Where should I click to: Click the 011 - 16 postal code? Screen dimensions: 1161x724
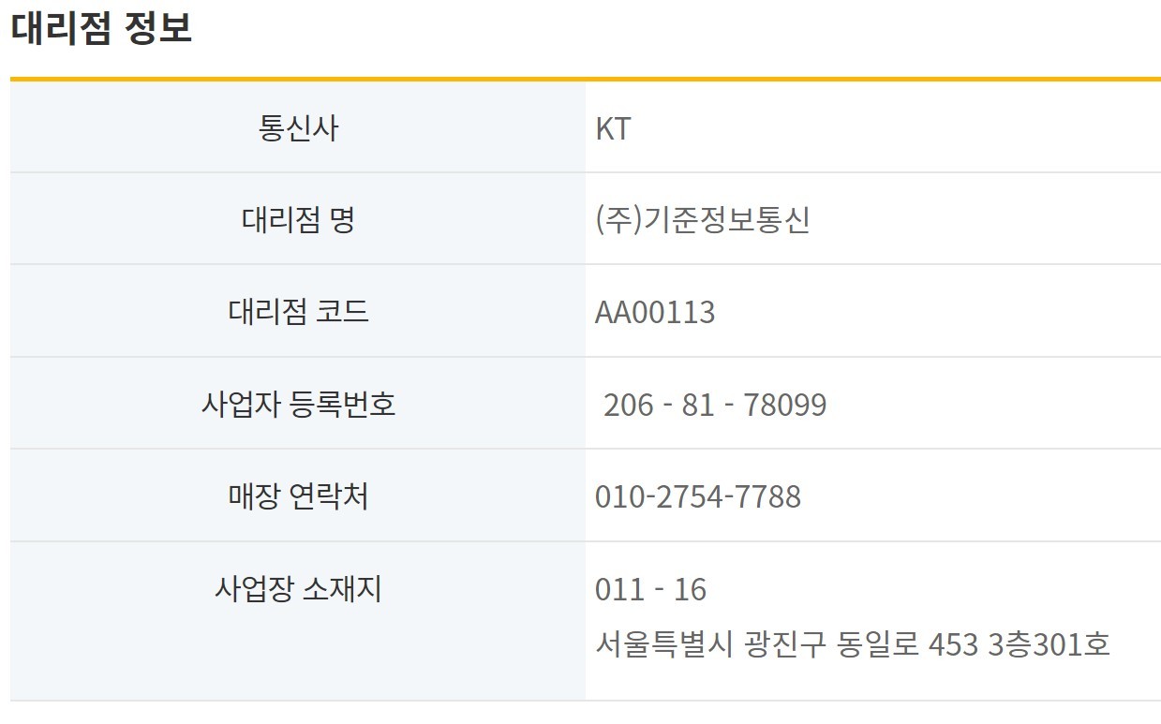click(x=650, y=590)
